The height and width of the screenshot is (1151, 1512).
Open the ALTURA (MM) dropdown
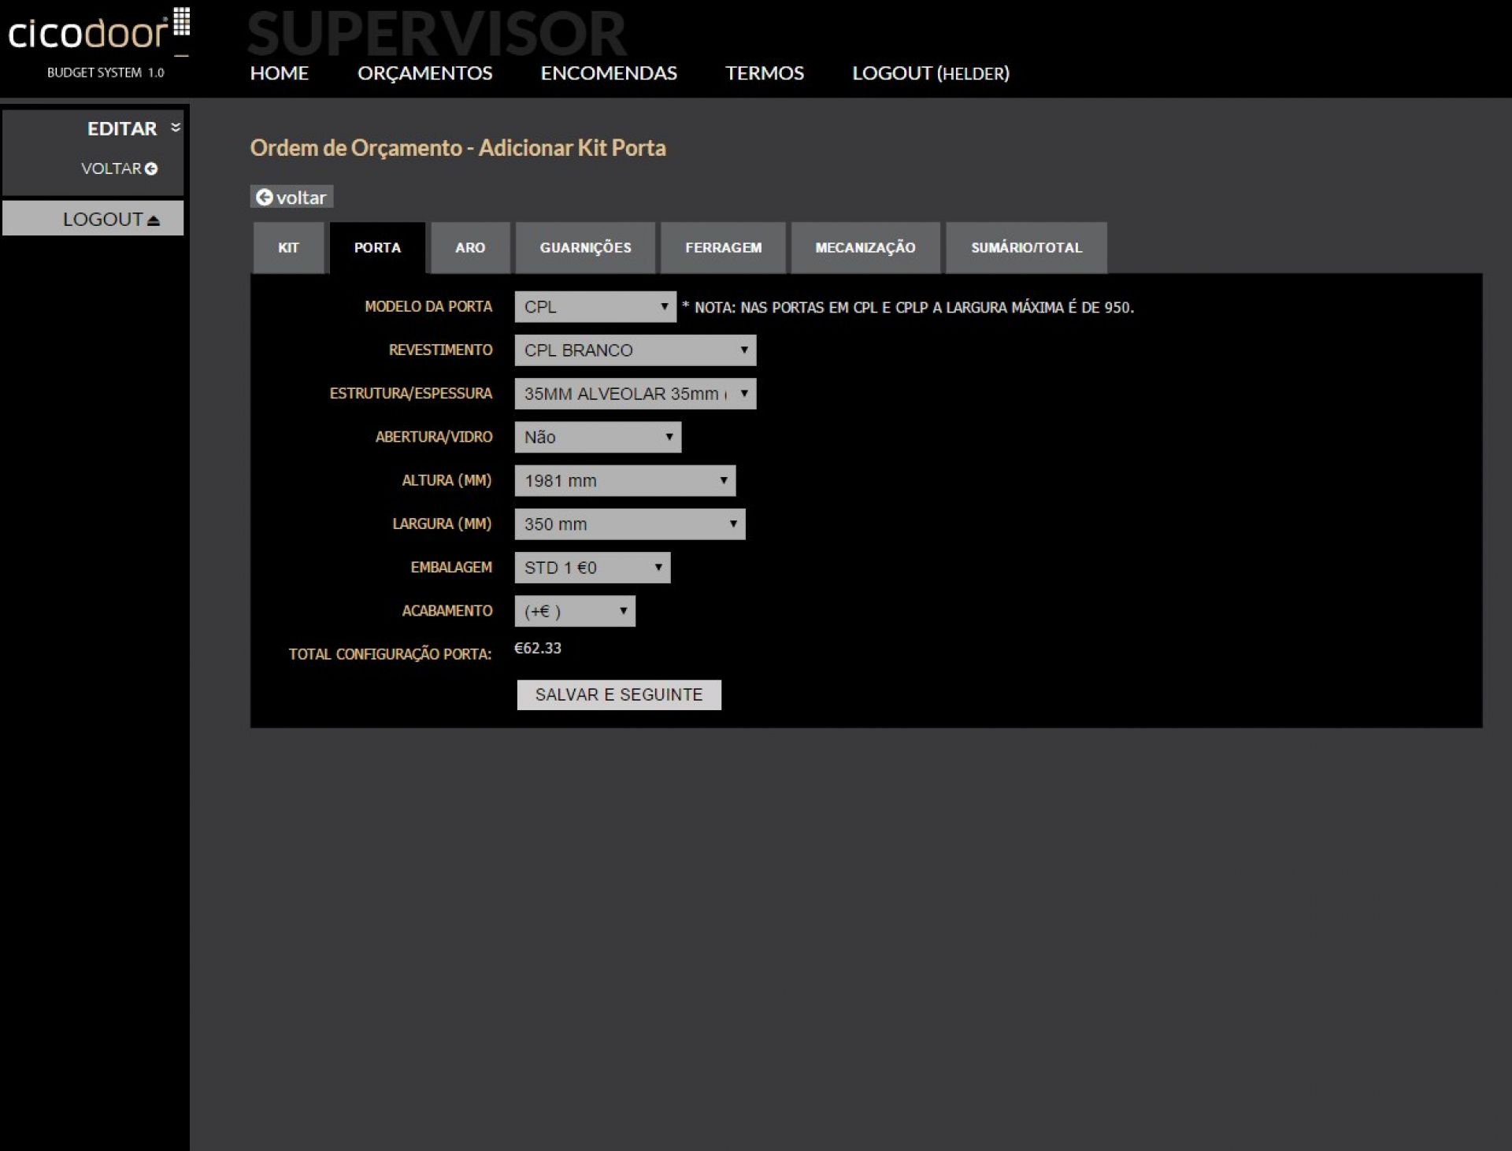[x=624, y=481]
